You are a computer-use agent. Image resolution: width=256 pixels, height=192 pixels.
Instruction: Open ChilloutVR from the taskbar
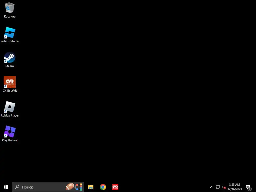click(115, 187)
